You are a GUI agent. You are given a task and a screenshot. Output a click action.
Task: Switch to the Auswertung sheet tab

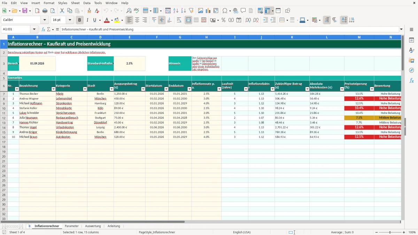(x=93, y=226)
